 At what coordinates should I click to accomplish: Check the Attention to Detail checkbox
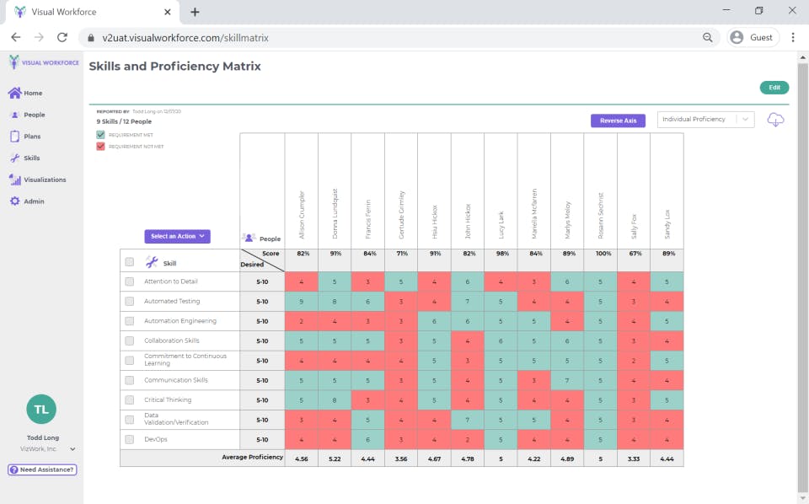tap(130, 281)
